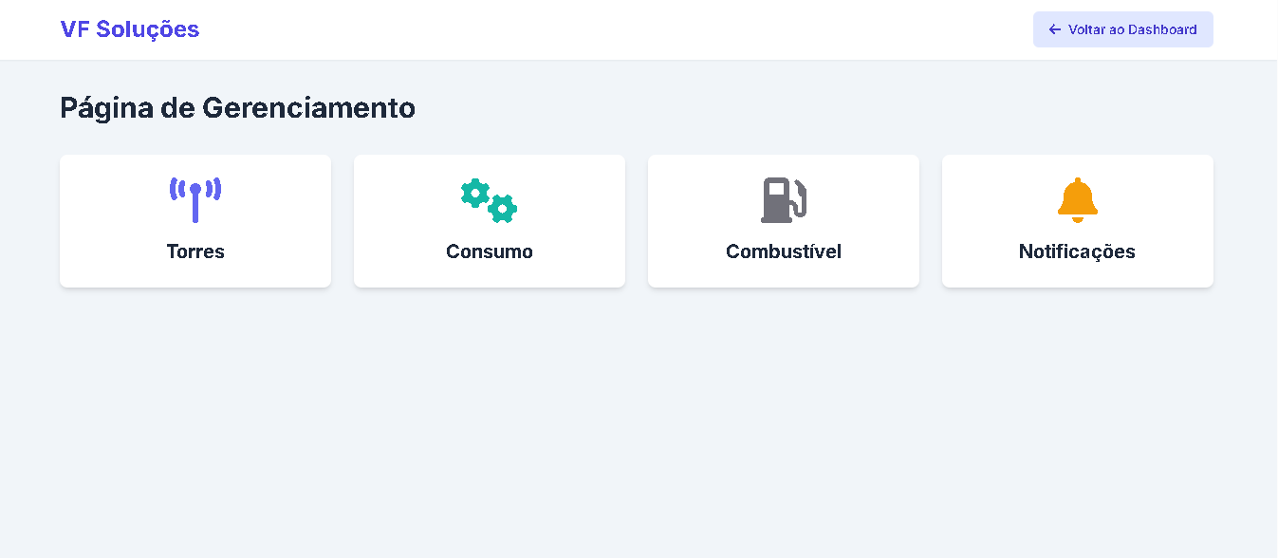Click the Página de Gerenciamento heading
Screen dimensions: 1278x558
(x=237, y=108)
